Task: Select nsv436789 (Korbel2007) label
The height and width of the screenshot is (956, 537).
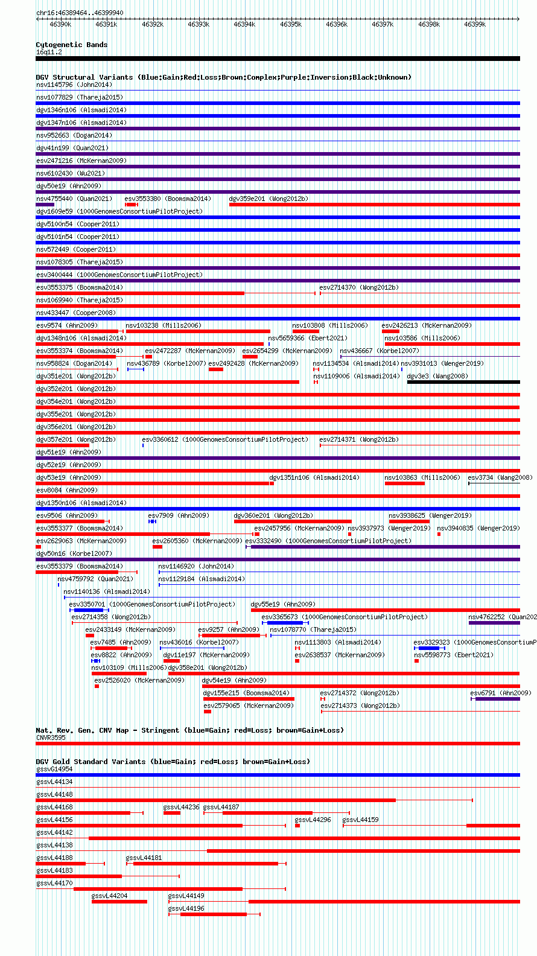Action: (x=167, y=363)
